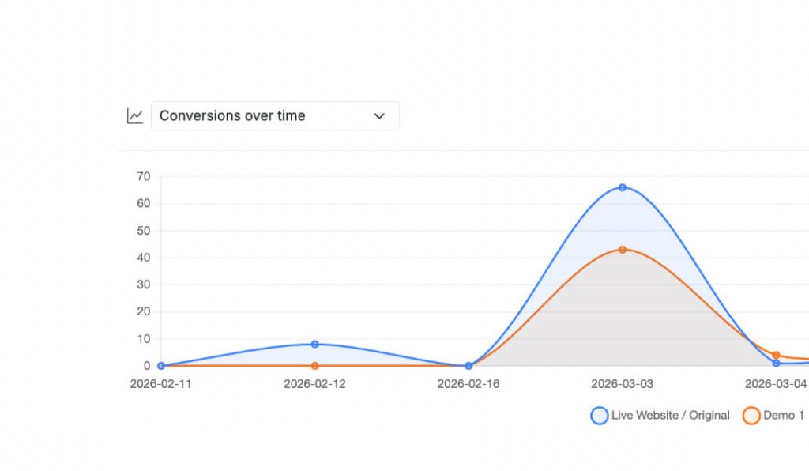Click the Live Website / Original legend label
The width and height of the screenshot is (809, 471).
coord(670,416)
